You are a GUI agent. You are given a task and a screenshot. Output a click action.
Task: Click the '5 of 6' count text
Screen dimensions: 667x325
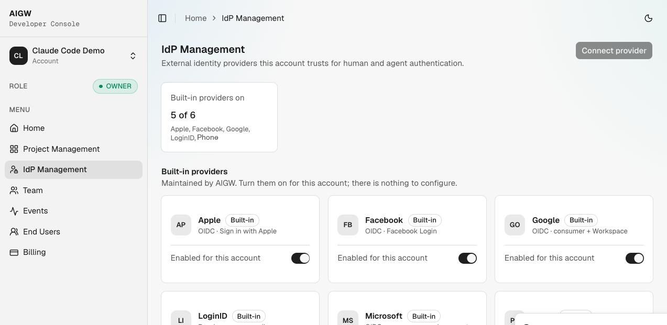[183, 115]
